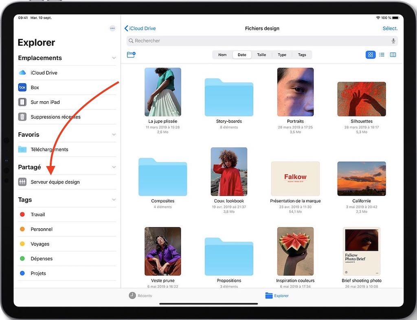Image resolution: width=417 pixels, height=320 pixels.
Task: Open Couv. lookbook image
Action: [x=229, y=172]
